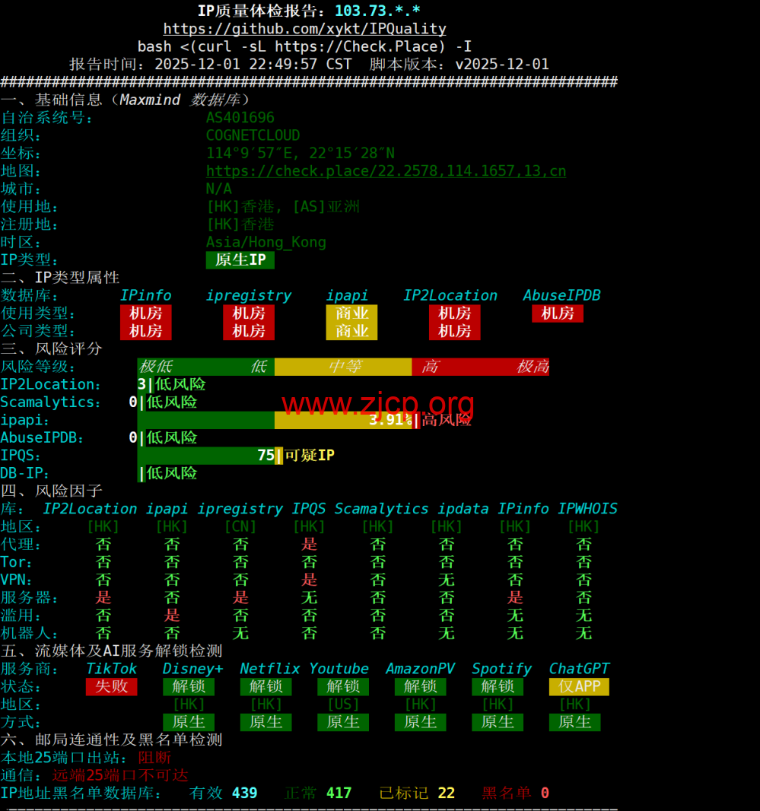
Task: Click the yellow ChatGPT 仅APP badge
Action: (x=578, y=686)
